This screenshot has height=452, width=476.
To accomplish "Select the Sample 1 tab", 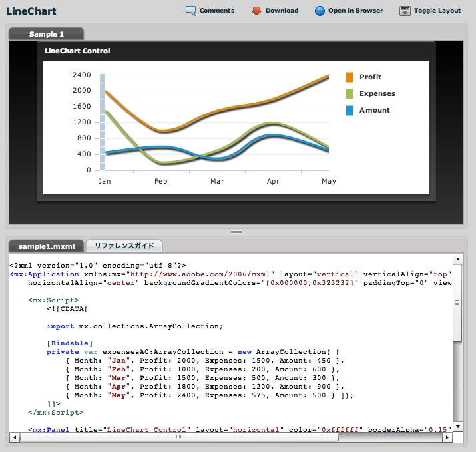I will 46,34.
